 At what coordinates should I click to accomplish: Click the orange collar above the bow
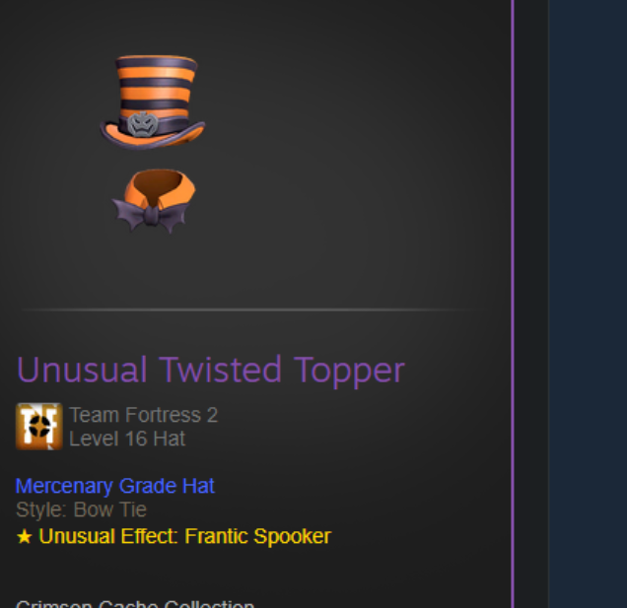coord(160,186)
